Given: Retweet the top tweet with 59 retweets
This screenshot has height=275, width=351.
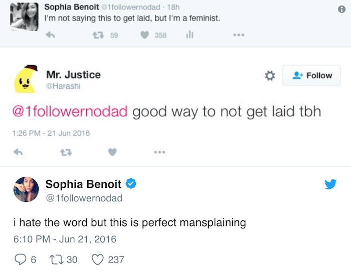Looking at the screenshot, I should pyautogui.click(x=98, y=36).
